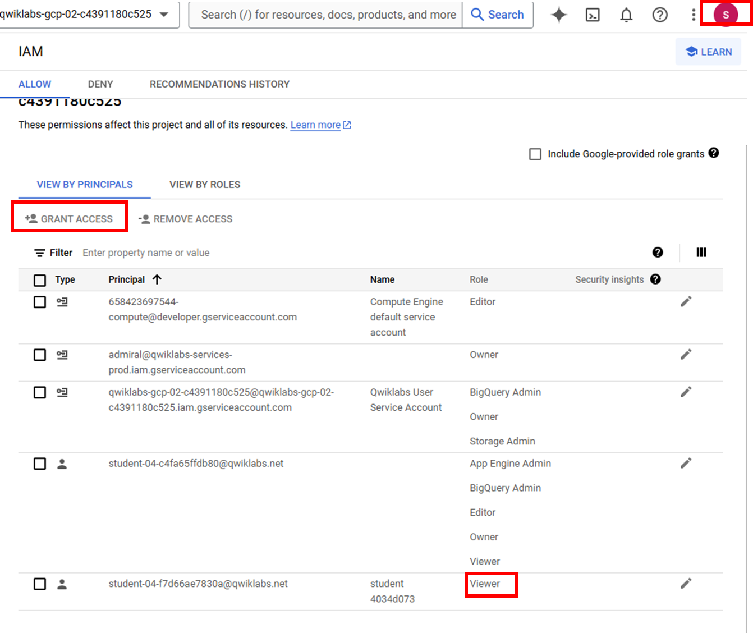The height and width of the screenshot is (633, 753).
Task: Open filter help question mark icon
Action: coord(658,253)
